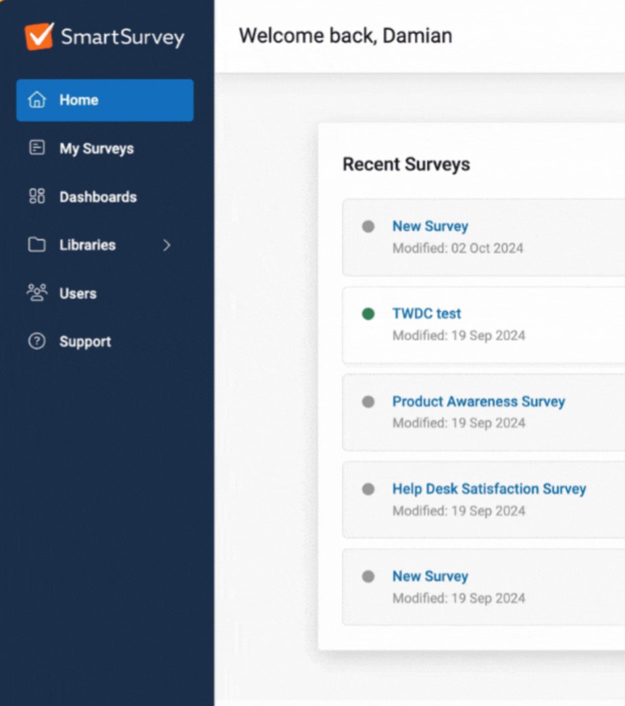The height and width of the screenshot is (706, 625).
Task: Expand the Libraries submenu chevron
Action: pos(167,245)
